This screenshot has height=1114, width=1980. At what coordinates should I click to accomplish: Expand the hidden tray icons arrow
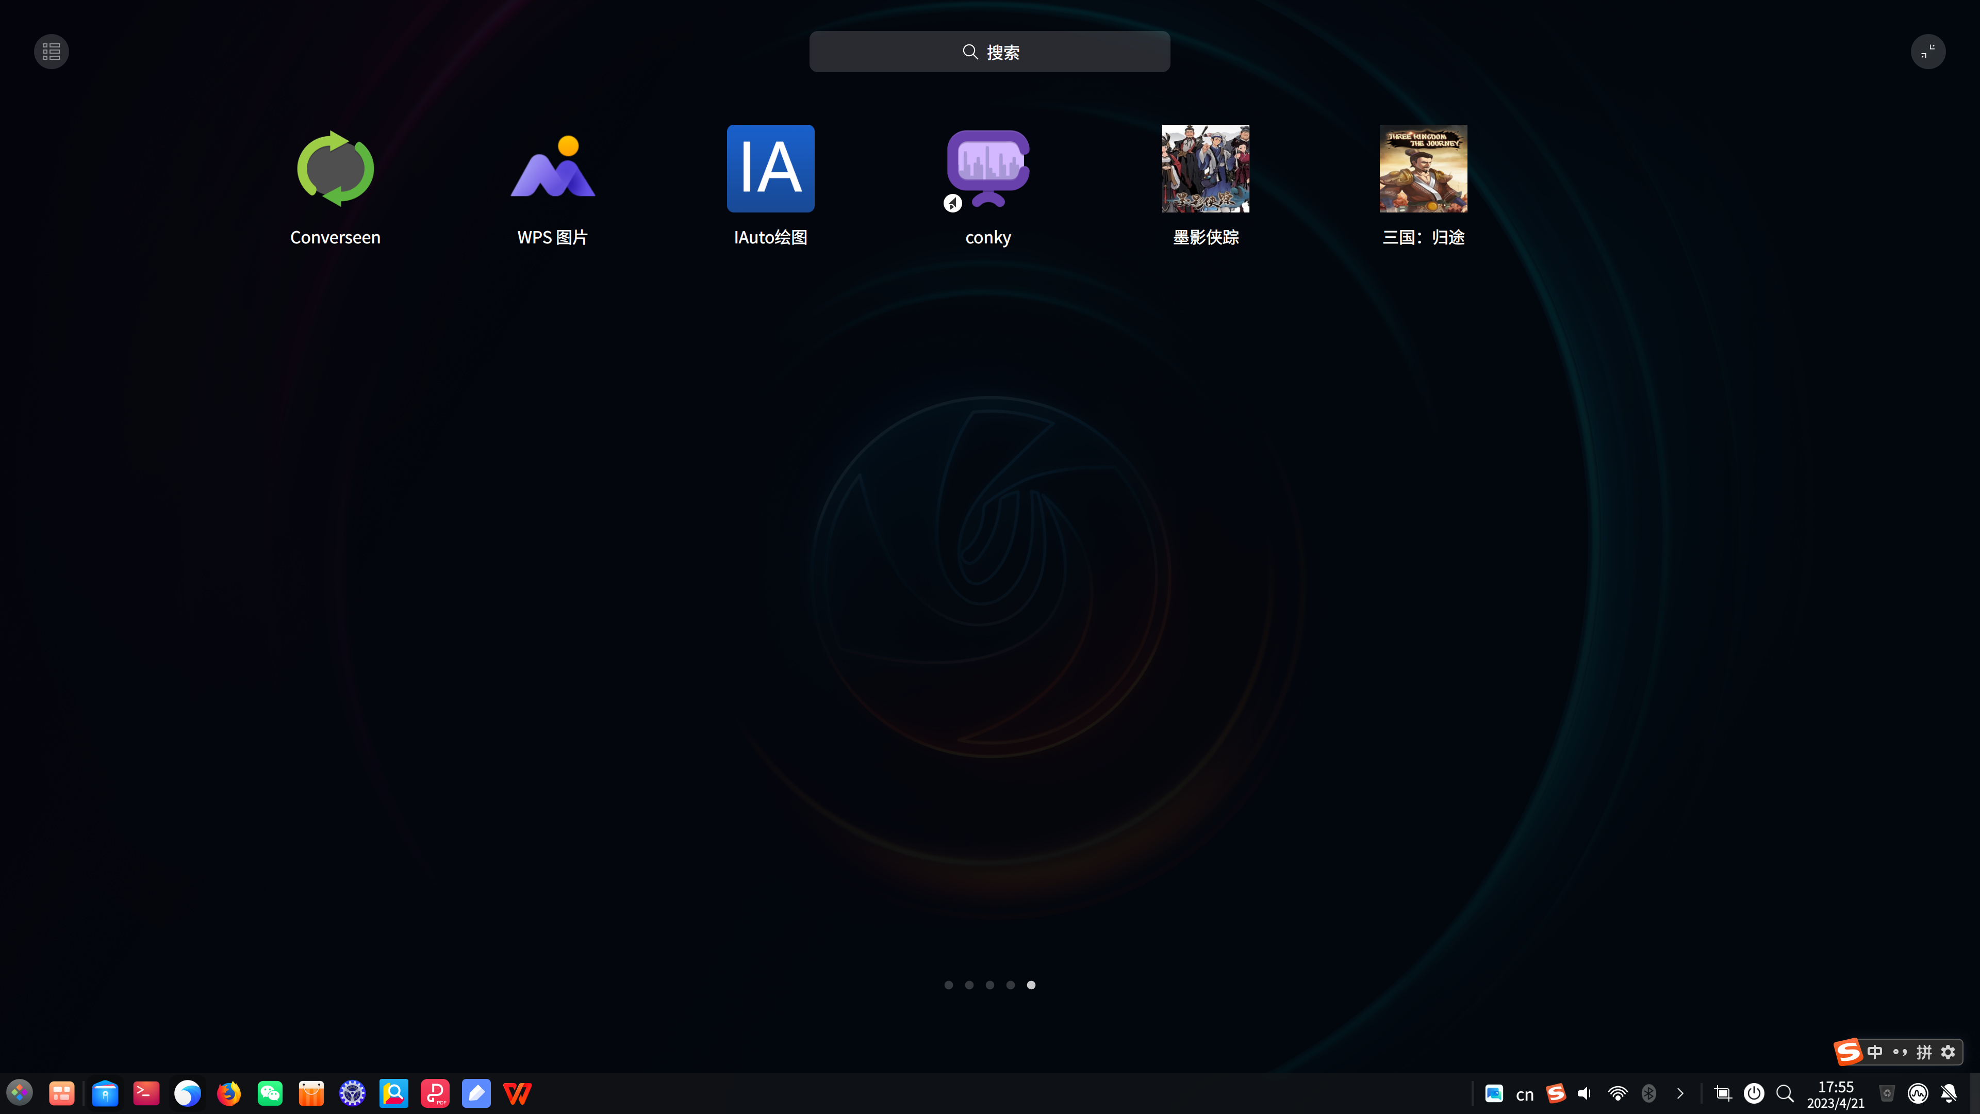coord(1680,1093)
